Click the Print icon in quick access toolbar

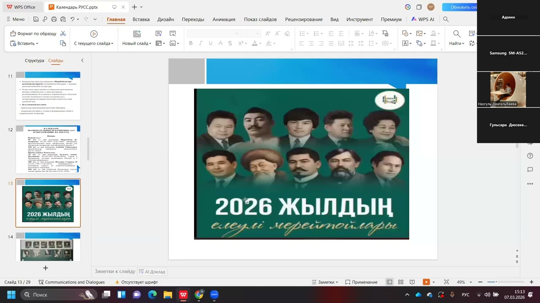pyautogui.click(x=54, y=19)
